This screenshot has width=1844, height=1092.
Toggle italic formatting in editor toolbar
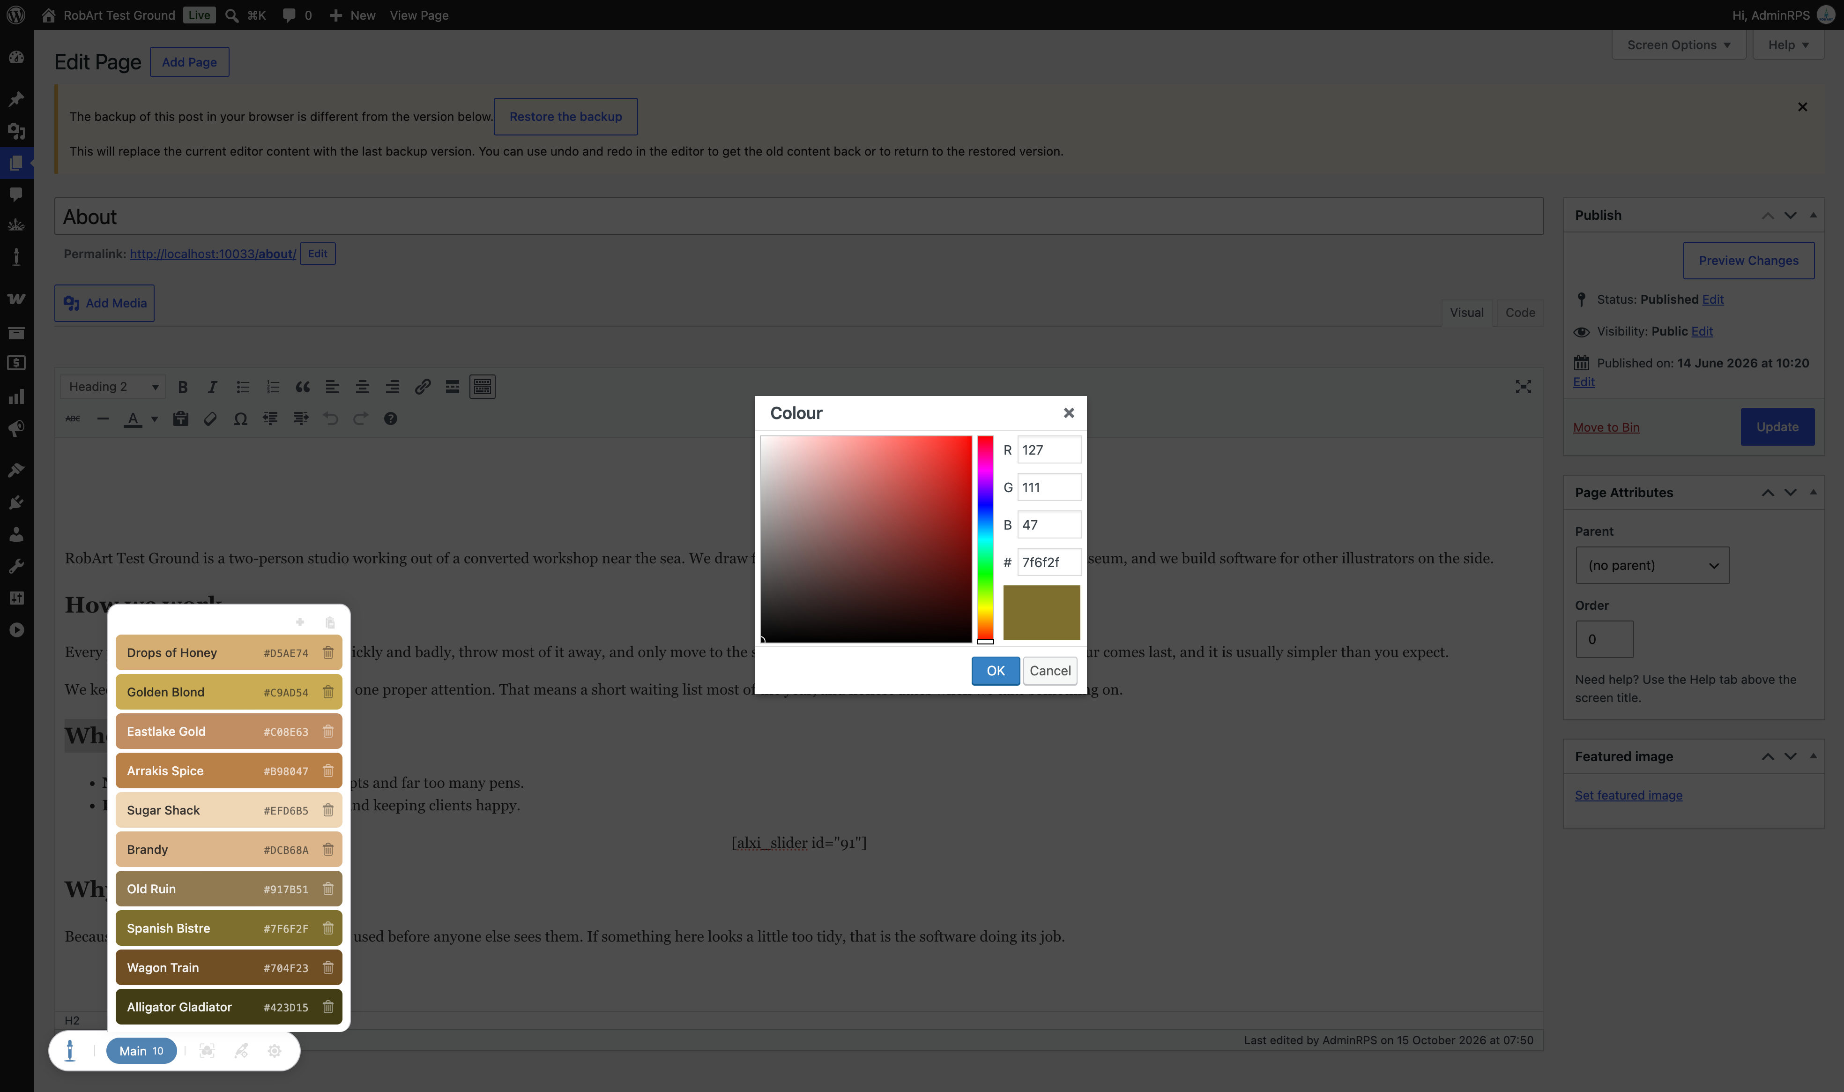[213, 386]
